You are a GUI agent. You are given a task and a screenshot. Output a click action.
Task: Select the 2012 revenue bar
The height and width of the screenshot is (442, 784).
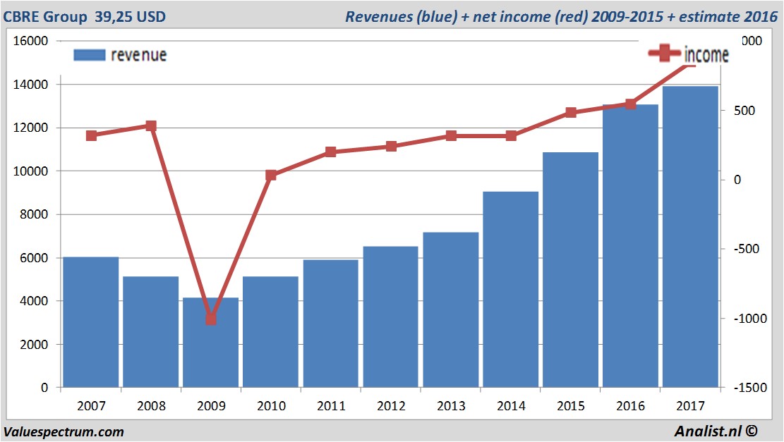pos(390,317)
